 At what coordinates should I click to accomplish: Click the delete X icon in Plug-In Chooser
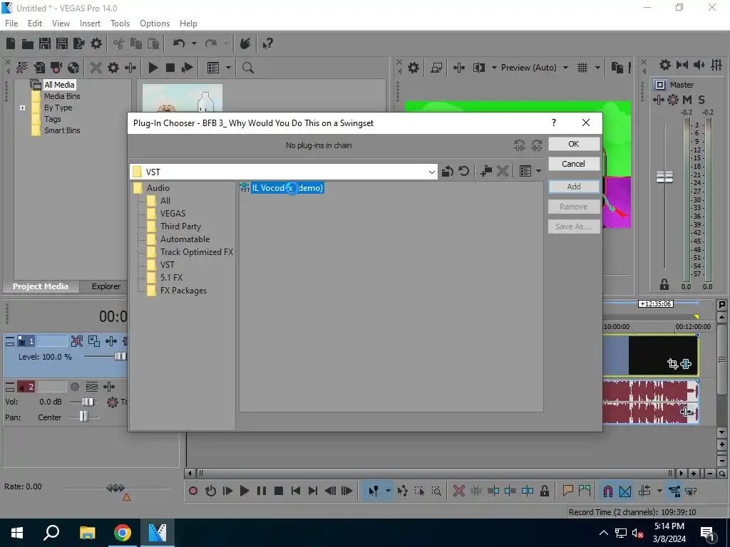pos(503,171)
